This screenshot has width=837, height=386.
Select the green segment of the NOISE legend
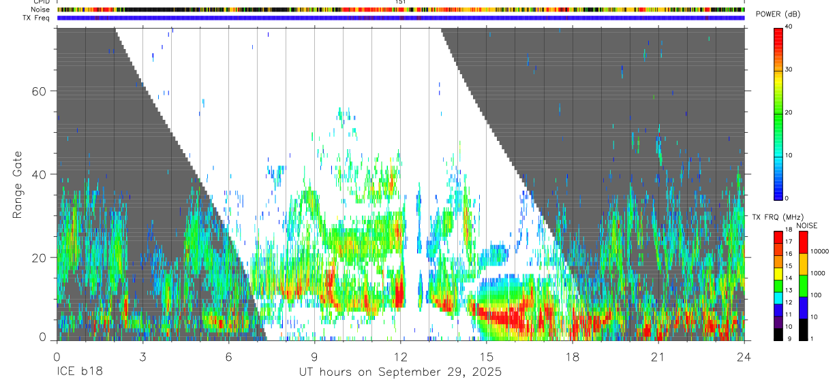click(803, 285)
